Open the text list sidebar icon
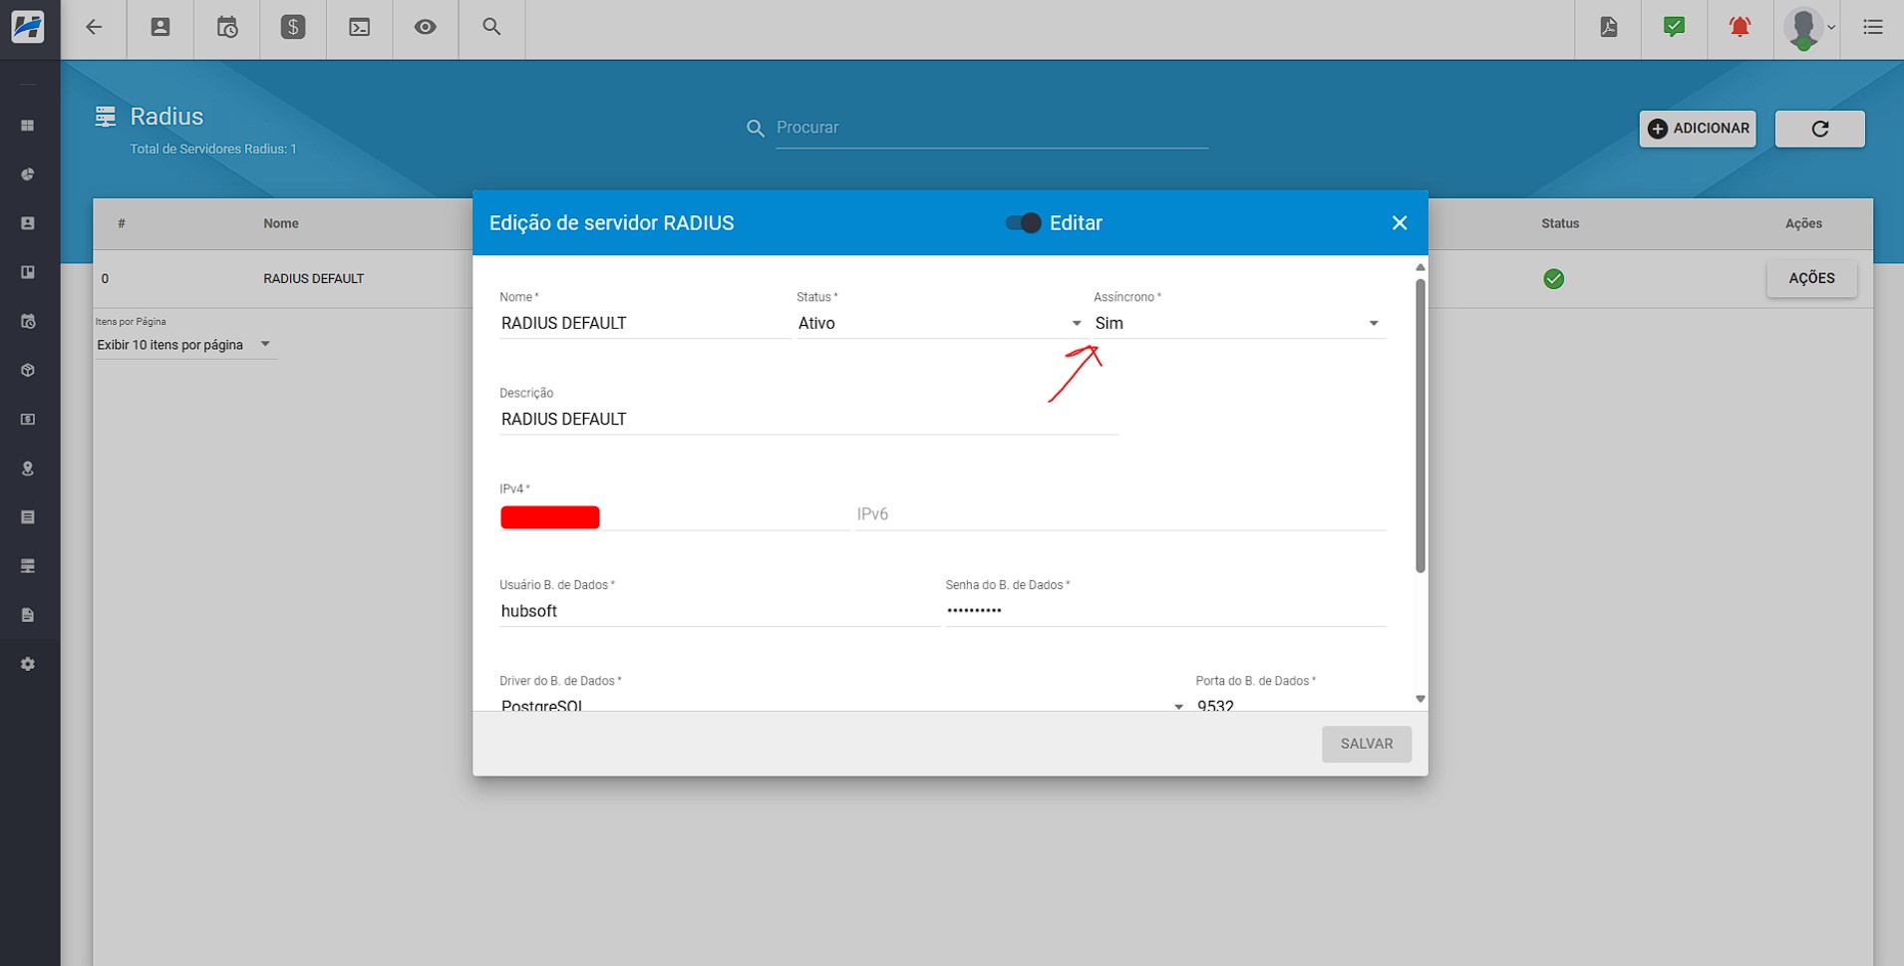This screenshot has height=966, width=1904. pyautogui.click(x=28, y=517)
